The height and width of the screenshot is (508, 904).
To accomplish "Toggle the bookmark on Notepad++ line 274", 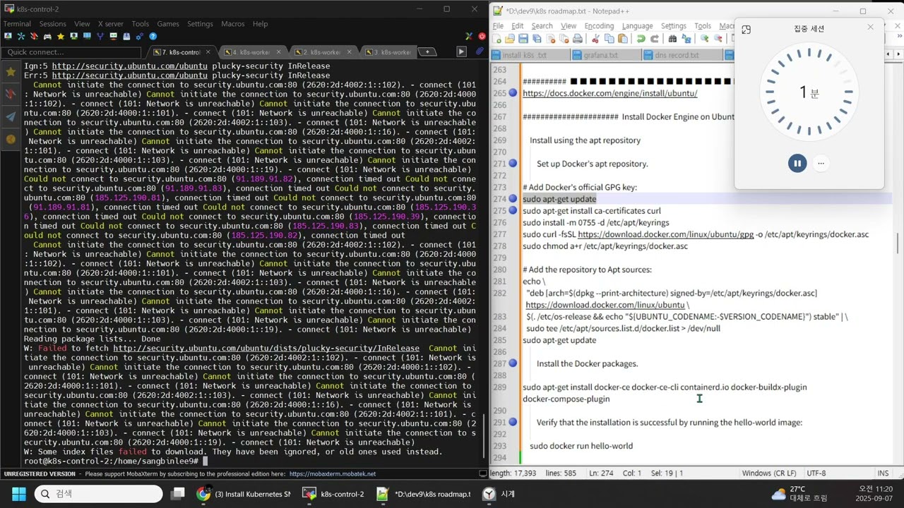I will click(x=513, y=199).
